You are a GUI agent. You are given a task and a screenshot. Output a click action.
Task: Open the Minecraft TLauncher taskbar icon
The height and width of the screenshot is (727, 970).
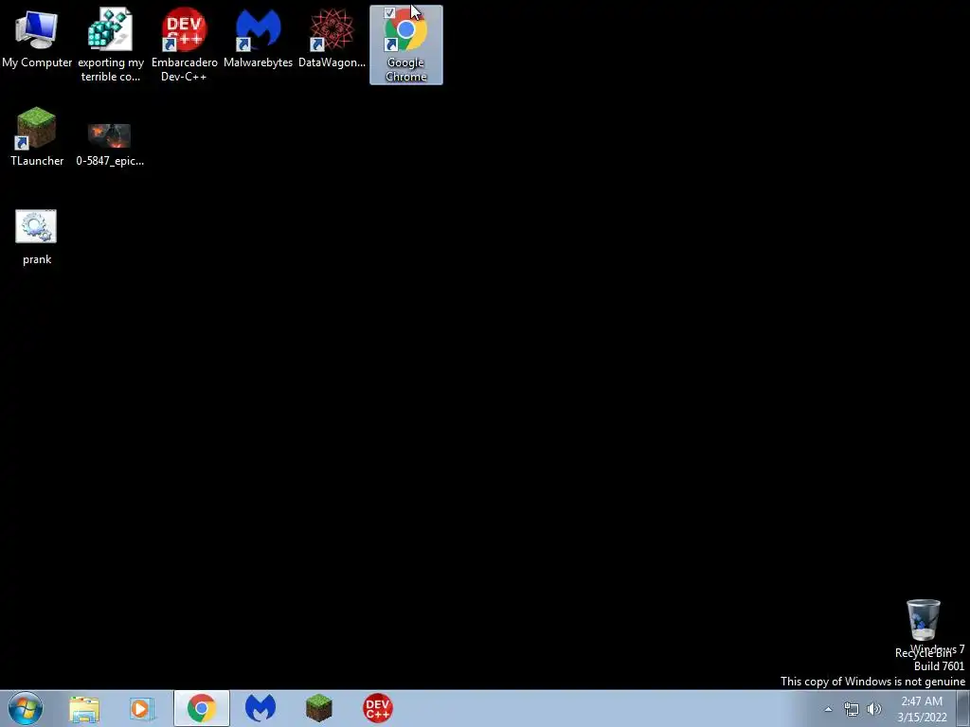[319, 708]
